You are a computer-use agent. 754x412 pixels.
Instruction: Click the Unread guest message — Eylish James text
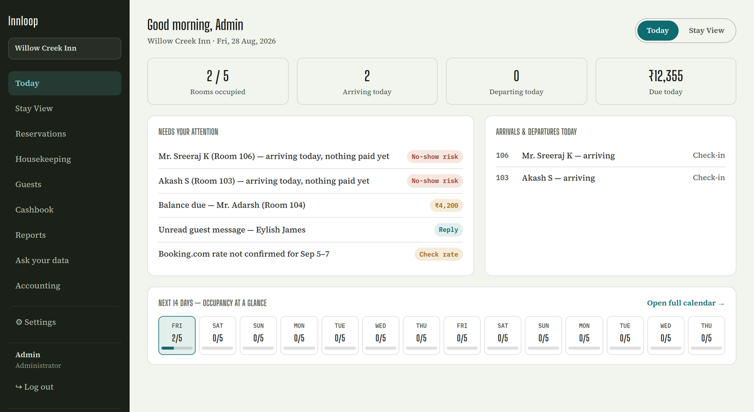coord(232,230)
